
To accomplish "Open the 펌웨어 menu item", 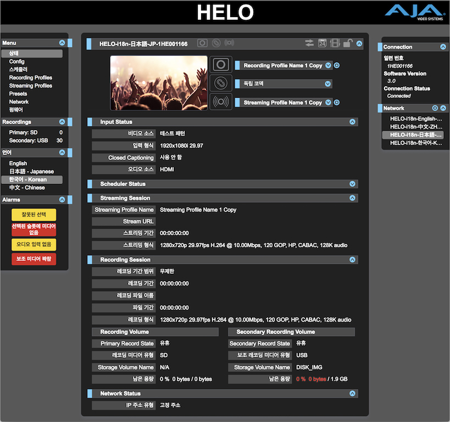I will (x=16, y=110).
